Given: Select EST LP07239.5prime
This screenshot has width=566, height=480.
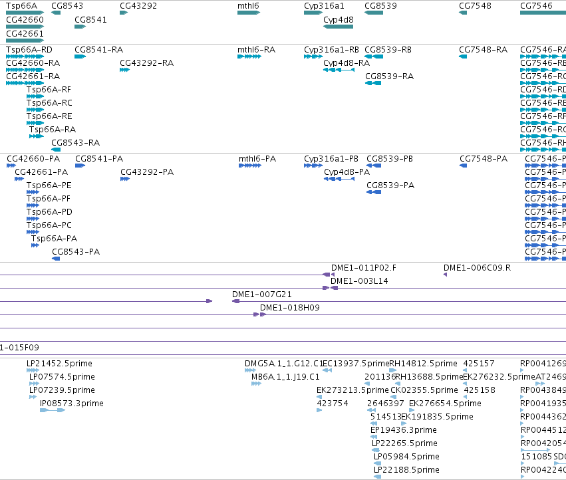Looking at the screenshot, I should [33, 397].
